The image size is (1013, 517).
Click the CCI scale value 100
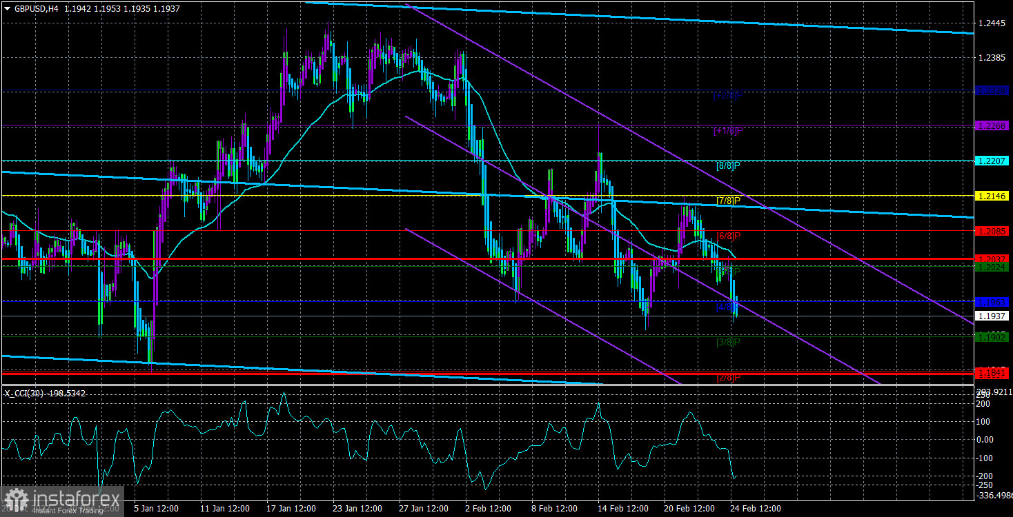[x=984, y=421]
